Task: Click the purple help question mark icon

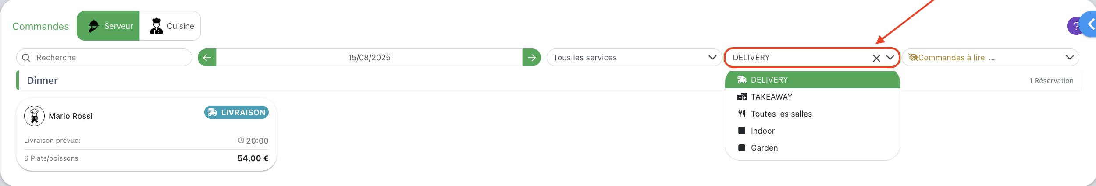Action: (1075, 26)
